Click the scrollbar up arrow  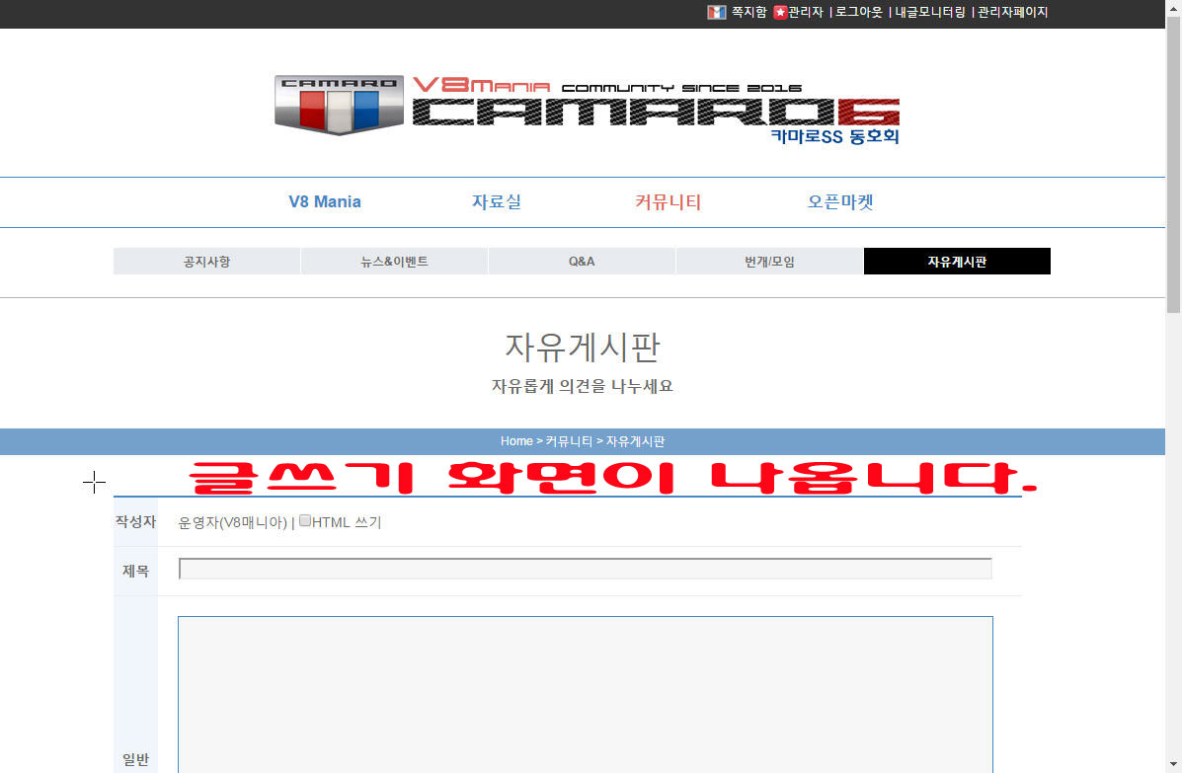(x=1174, y=8)
